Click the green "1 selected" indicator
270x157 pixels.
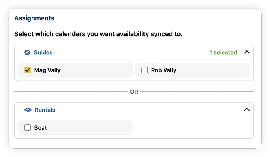pos(223,52)
